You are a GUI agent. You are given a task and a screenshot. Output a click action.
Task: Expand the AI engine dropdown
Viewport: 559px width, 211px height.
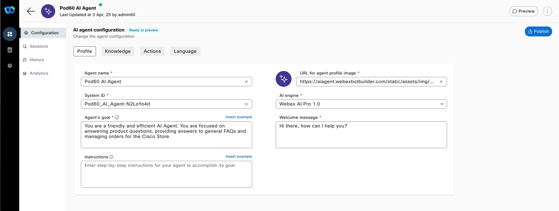[x=442, y=104]
